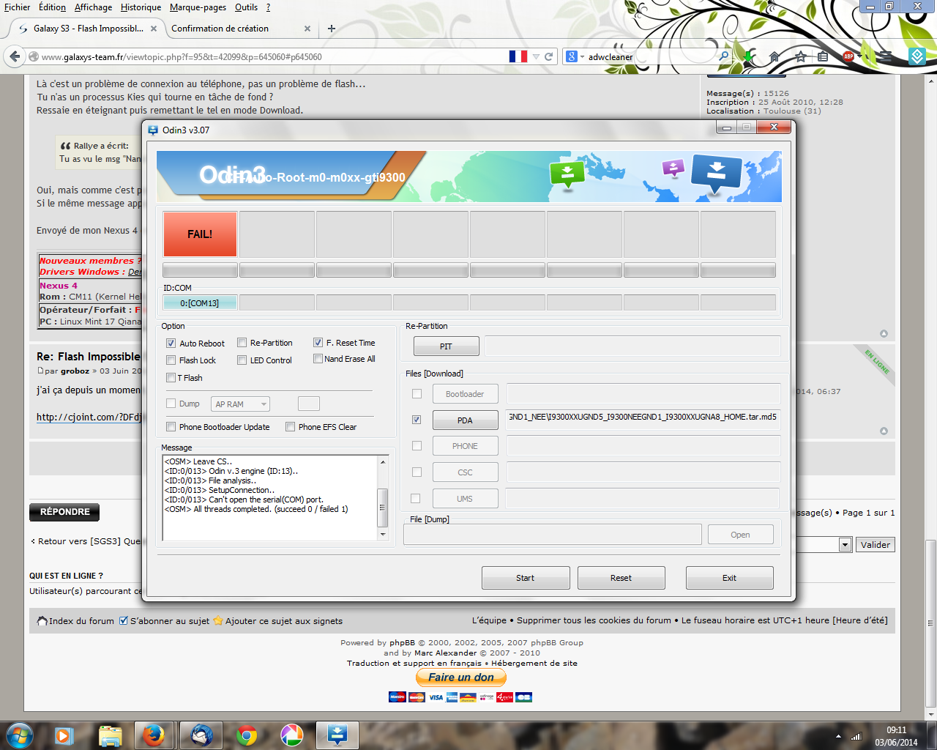
Task: Click the reload page icon in the address bar
Action: [548, 56]
